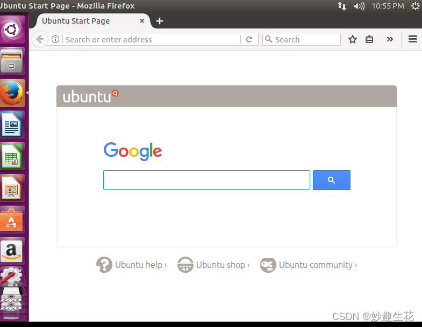The image size is (422, 327).
Task: Launch LibreOffice Writer from the launcher
Action: click(x=12, y=125)
